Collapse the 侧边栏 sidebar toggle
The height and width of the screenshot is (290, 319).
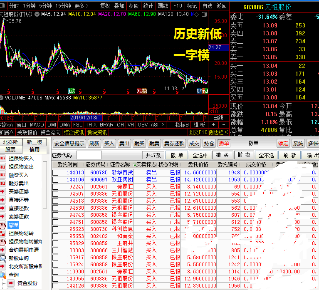(x=218, y=132)
